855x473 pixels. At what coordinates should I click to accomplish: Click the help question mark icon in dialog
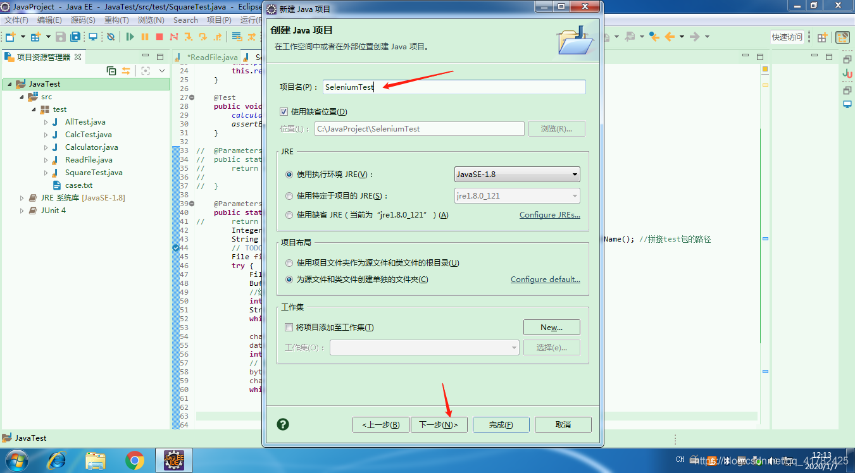(283, 424)
